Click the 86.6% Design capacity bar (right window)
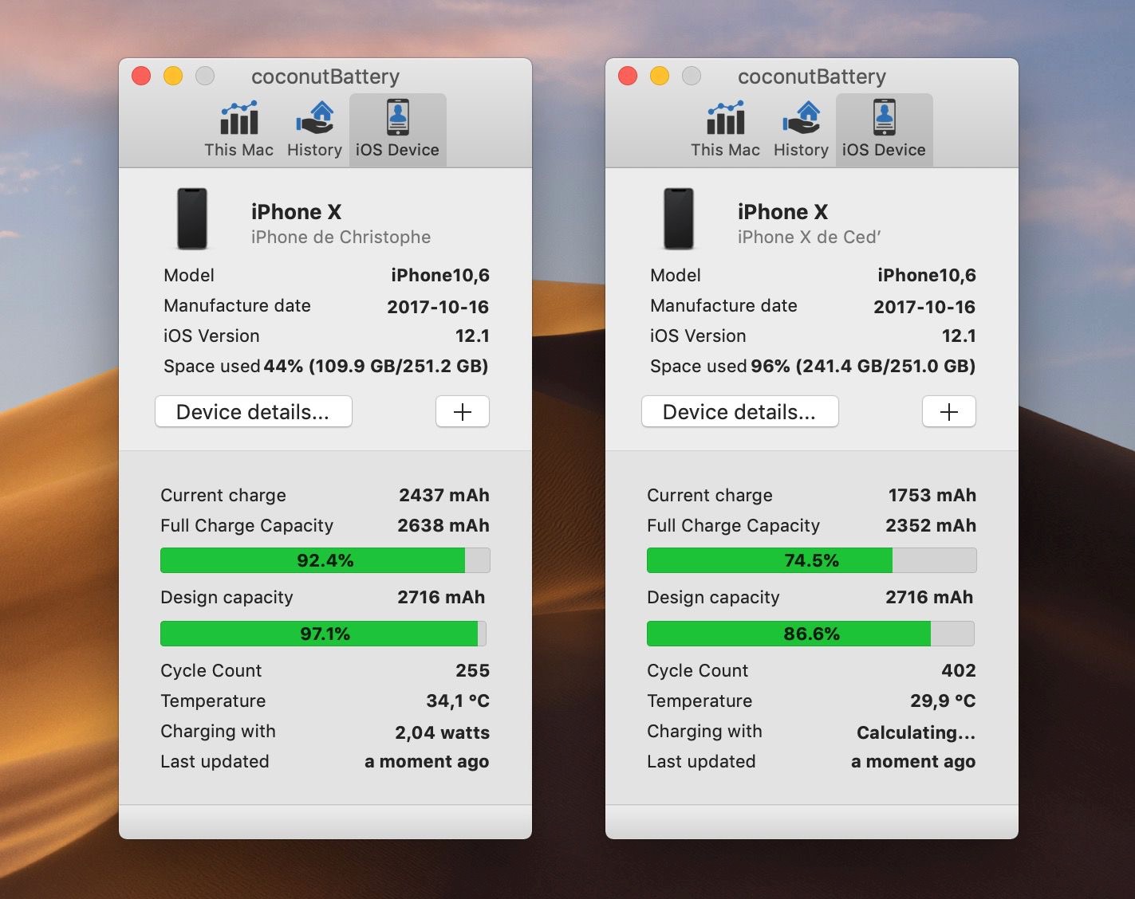 [810, 634]
